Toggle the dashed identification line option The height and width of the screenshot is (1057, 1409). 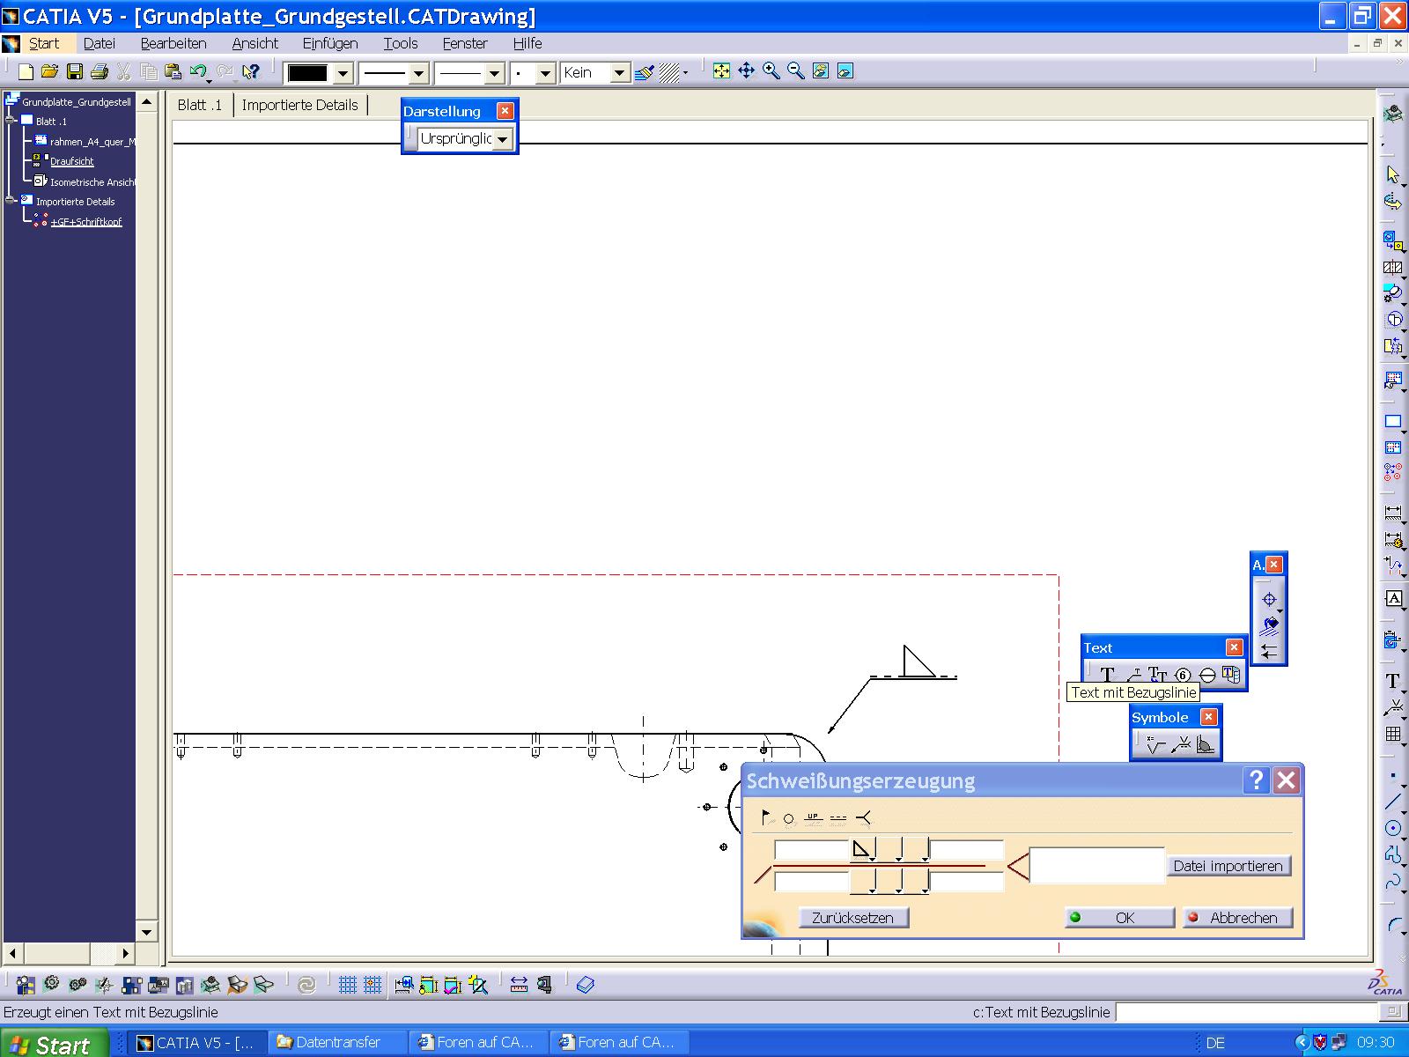click(837, 818)
